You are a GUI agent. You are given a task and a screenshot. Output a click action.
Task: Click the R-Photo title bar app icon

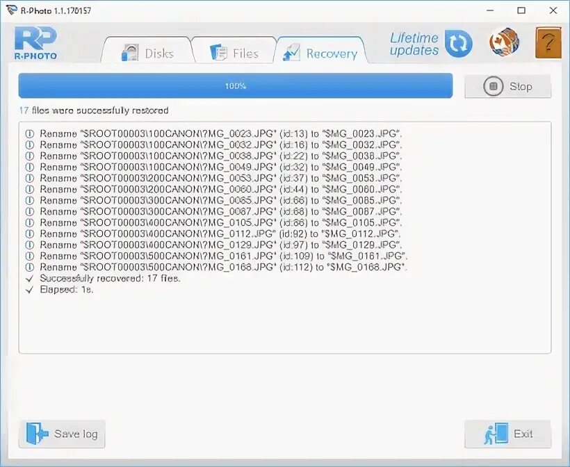(12, 10)
